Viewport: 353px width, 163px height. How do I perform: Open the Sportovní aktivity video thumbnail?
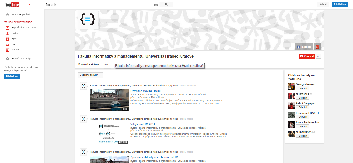click(109, 159)
